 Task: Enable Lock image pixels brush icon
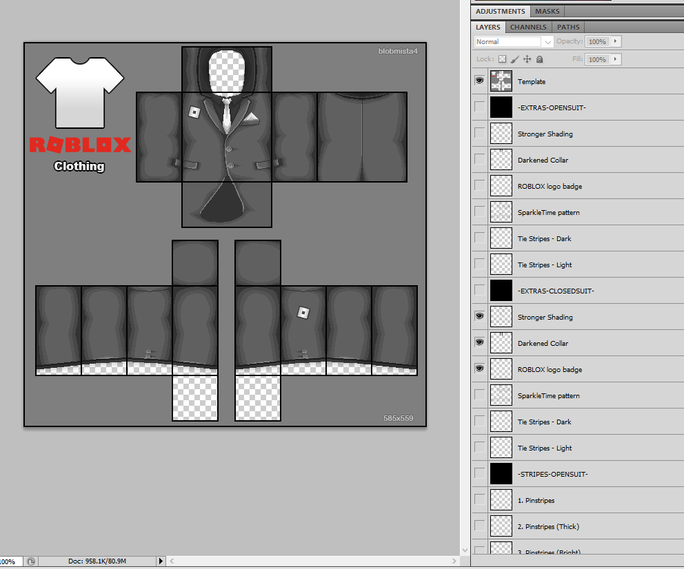(514, 59)
